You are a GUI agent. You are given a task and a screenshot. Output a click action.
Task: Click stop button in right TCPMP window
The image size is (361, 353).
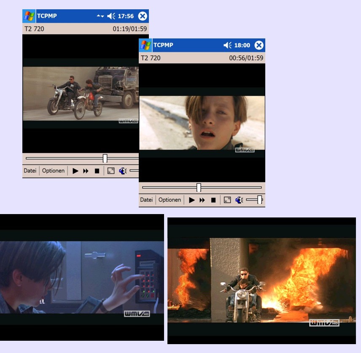[x=213, y=200]
